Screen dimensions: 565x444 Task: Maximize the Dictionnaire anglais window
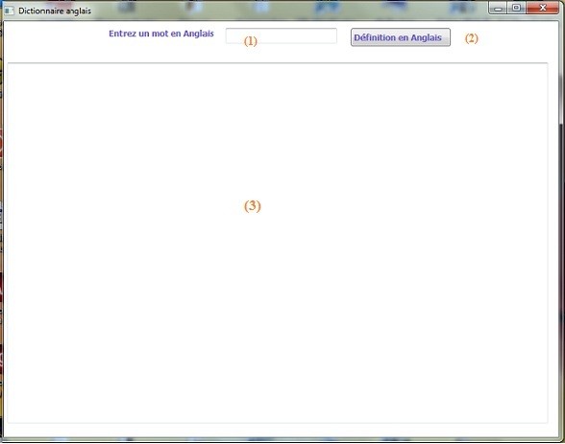516,8
